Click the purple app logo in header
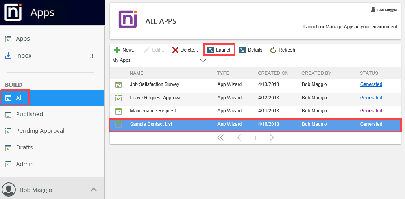Screen dimensions: 405x199 point(128,19)
